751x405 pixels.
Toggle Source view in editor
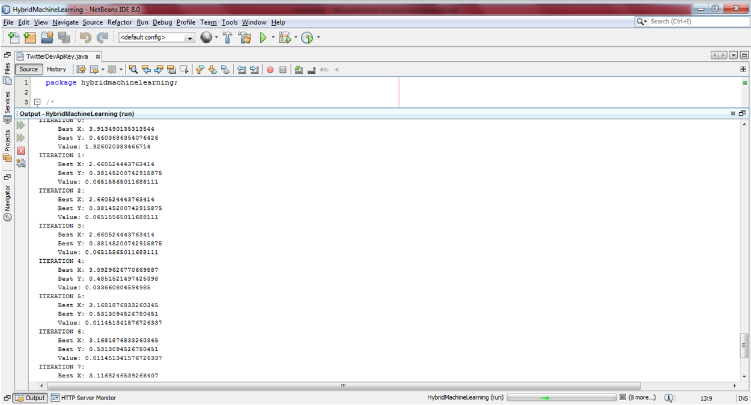click(x=28, y=70)
